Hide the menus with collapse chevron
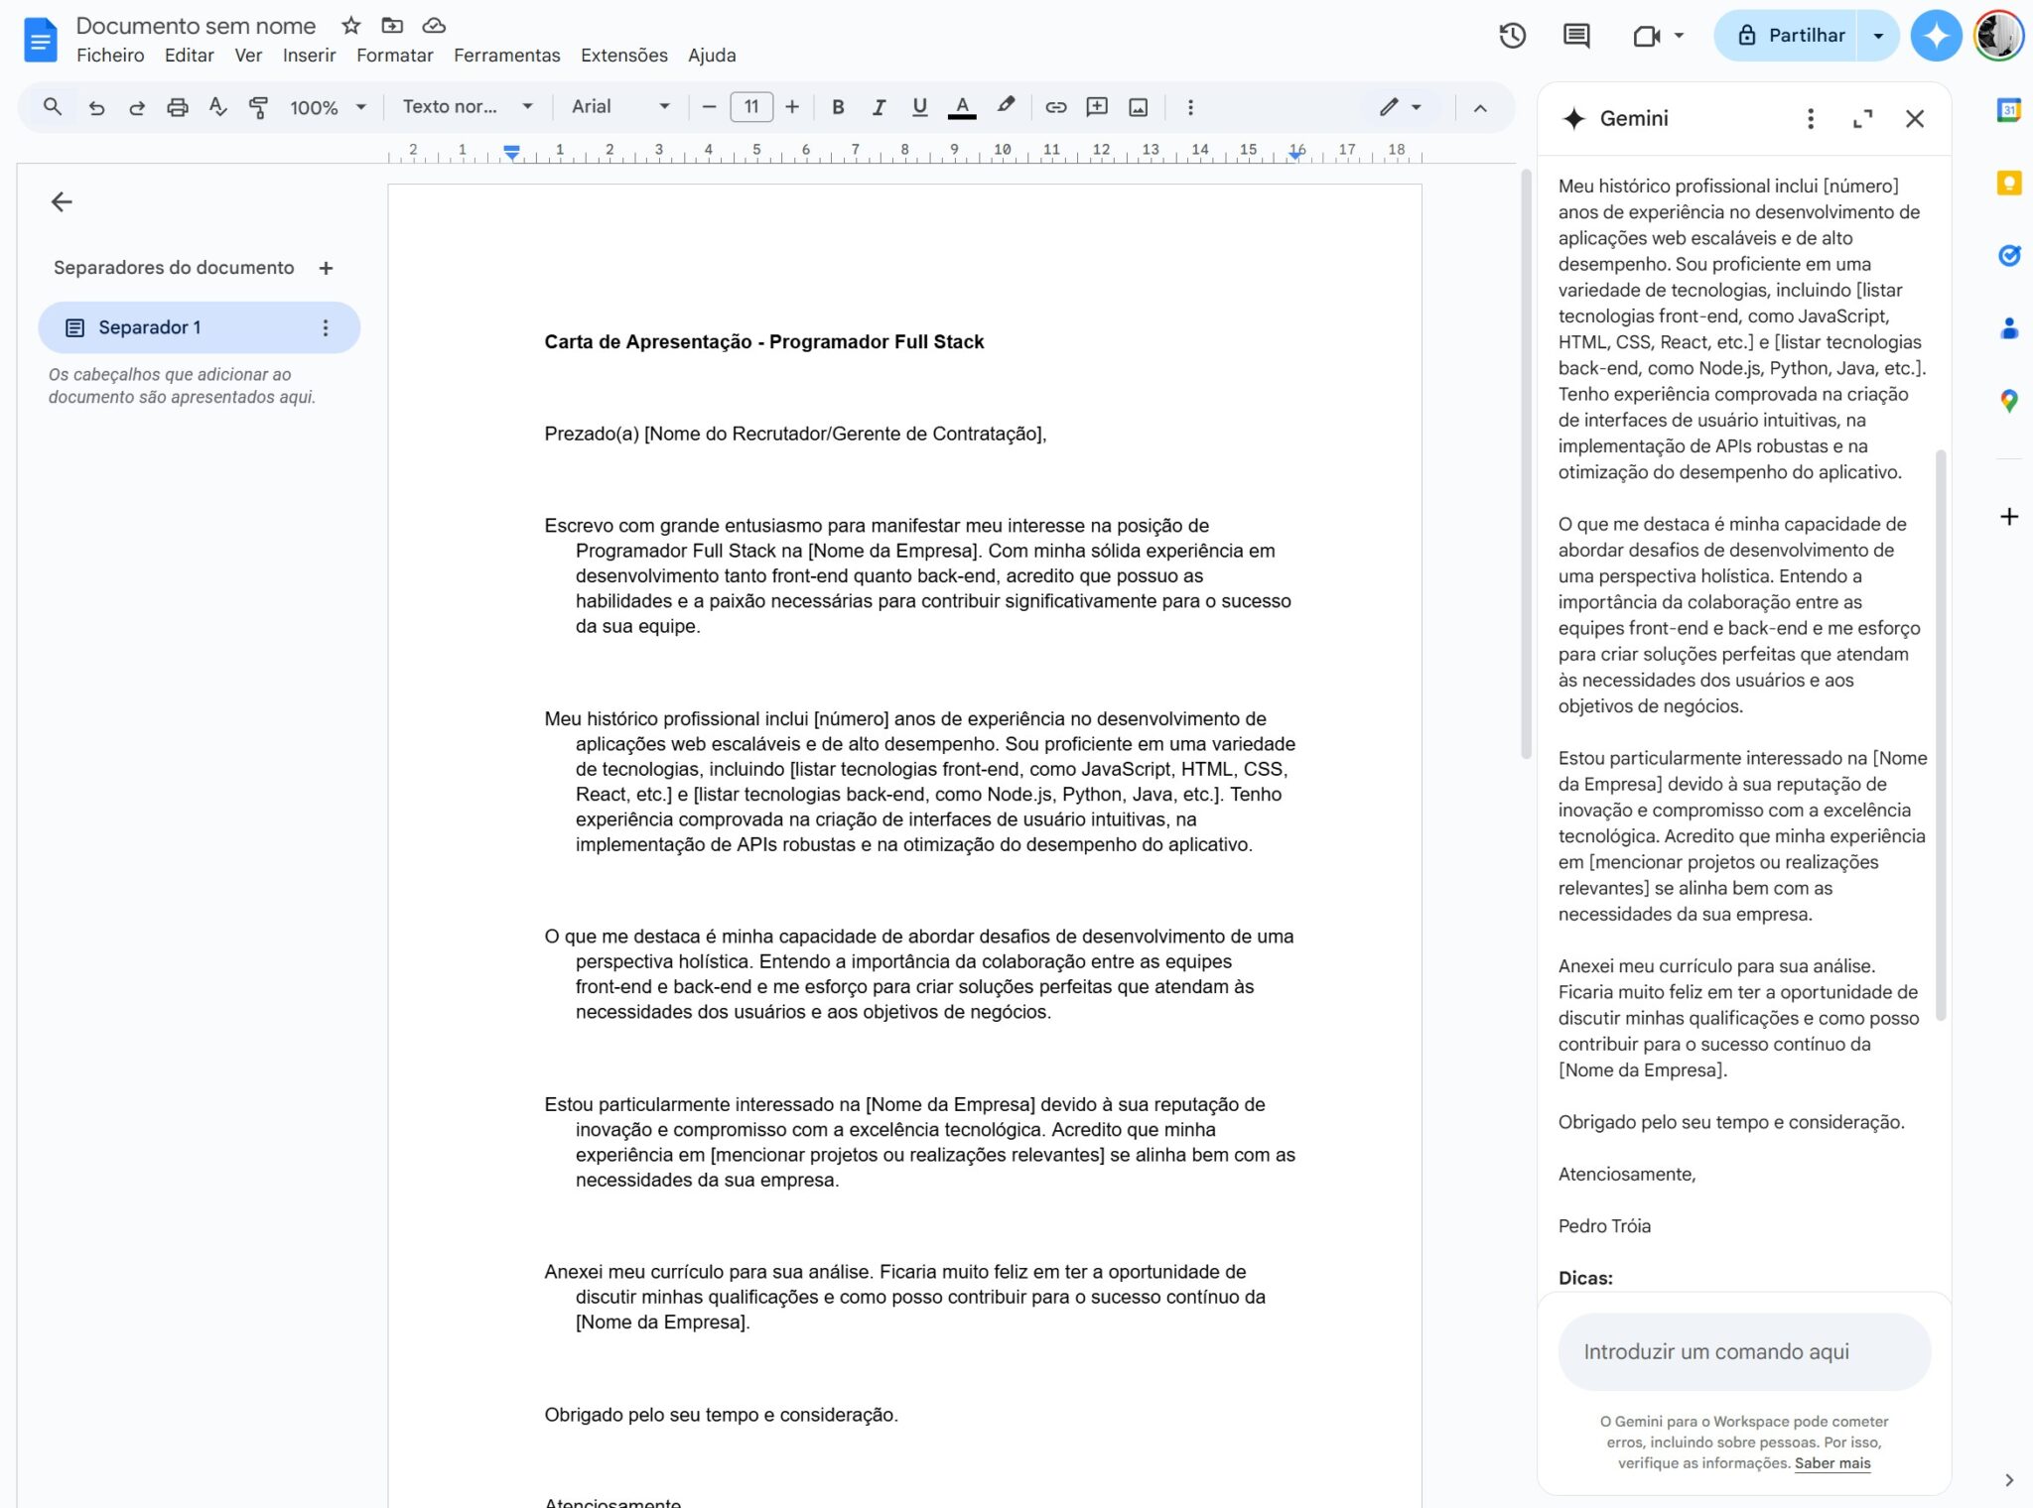This screenshot has width=2033, height=1508. 1480,108
